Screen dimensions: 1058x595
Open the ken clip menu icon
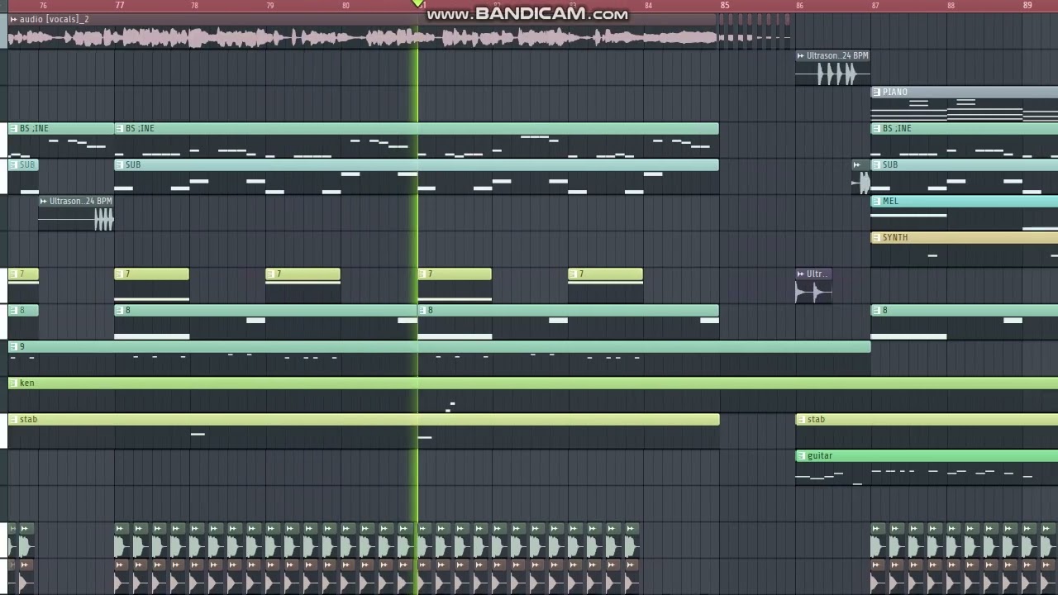[x=13, y=383]
